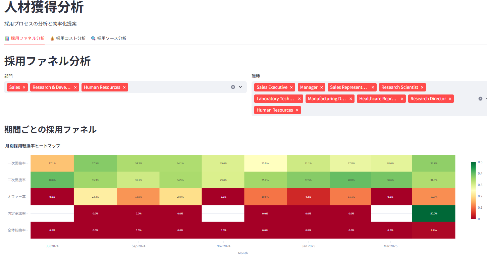Remove Human Resources tag in 職種 filter
Viewport: 487px width, 260px height.
(297, 110)
